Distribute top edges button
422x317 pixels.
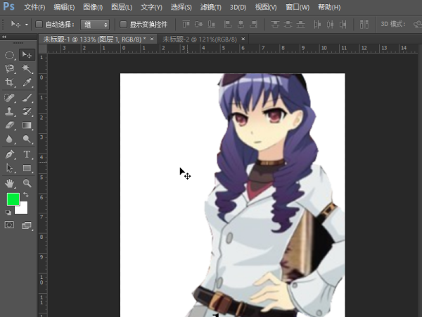tap(275, 24)
